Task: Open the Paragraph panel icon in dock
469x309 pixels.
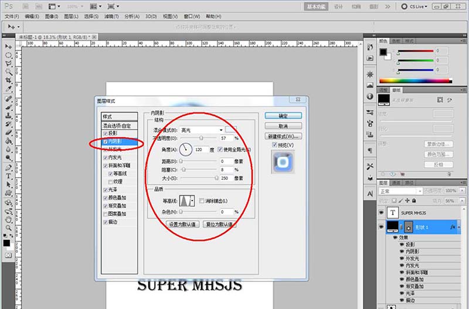Action: [371, 150]
